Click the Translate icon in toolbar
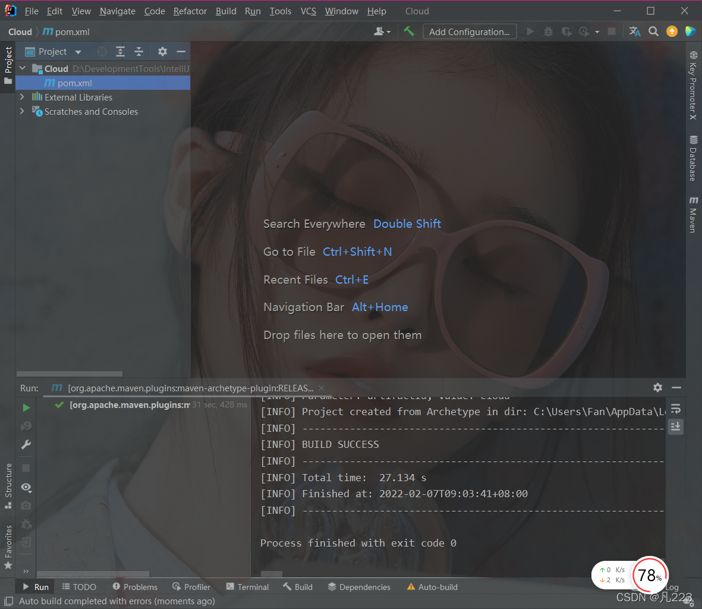This screenshot has height=609, width=702. [634, 32]
